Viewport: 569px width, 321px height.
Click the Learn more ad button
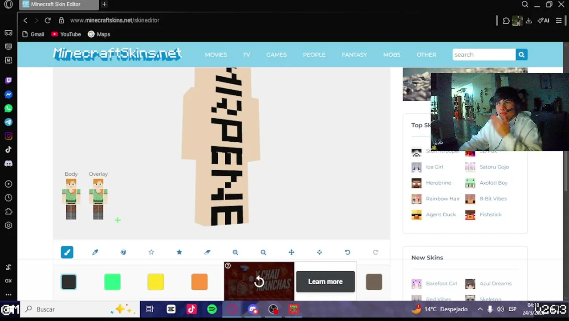[x=325, y=282]
